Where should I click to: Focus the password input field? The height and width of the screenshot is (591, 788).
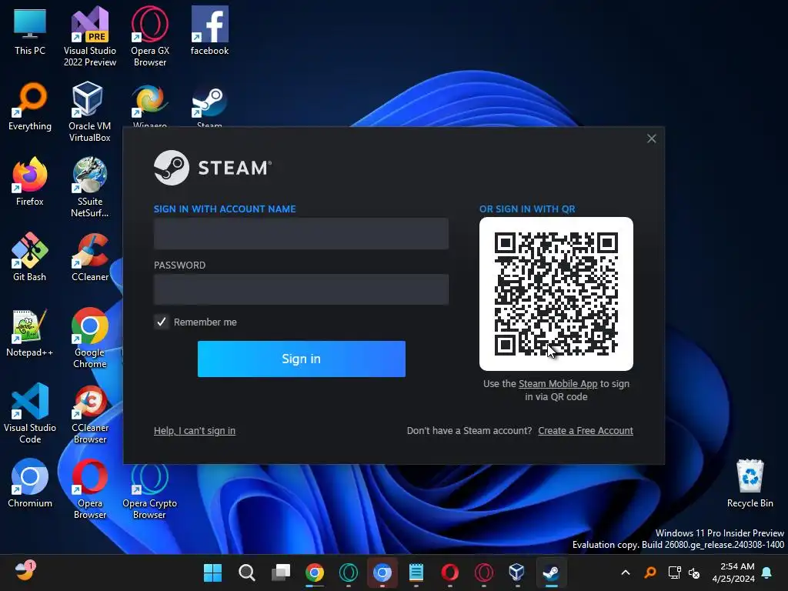(301, 289)
